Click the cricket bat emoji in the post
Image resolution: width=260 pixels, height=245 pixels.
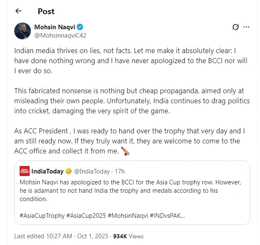[125, 151]
